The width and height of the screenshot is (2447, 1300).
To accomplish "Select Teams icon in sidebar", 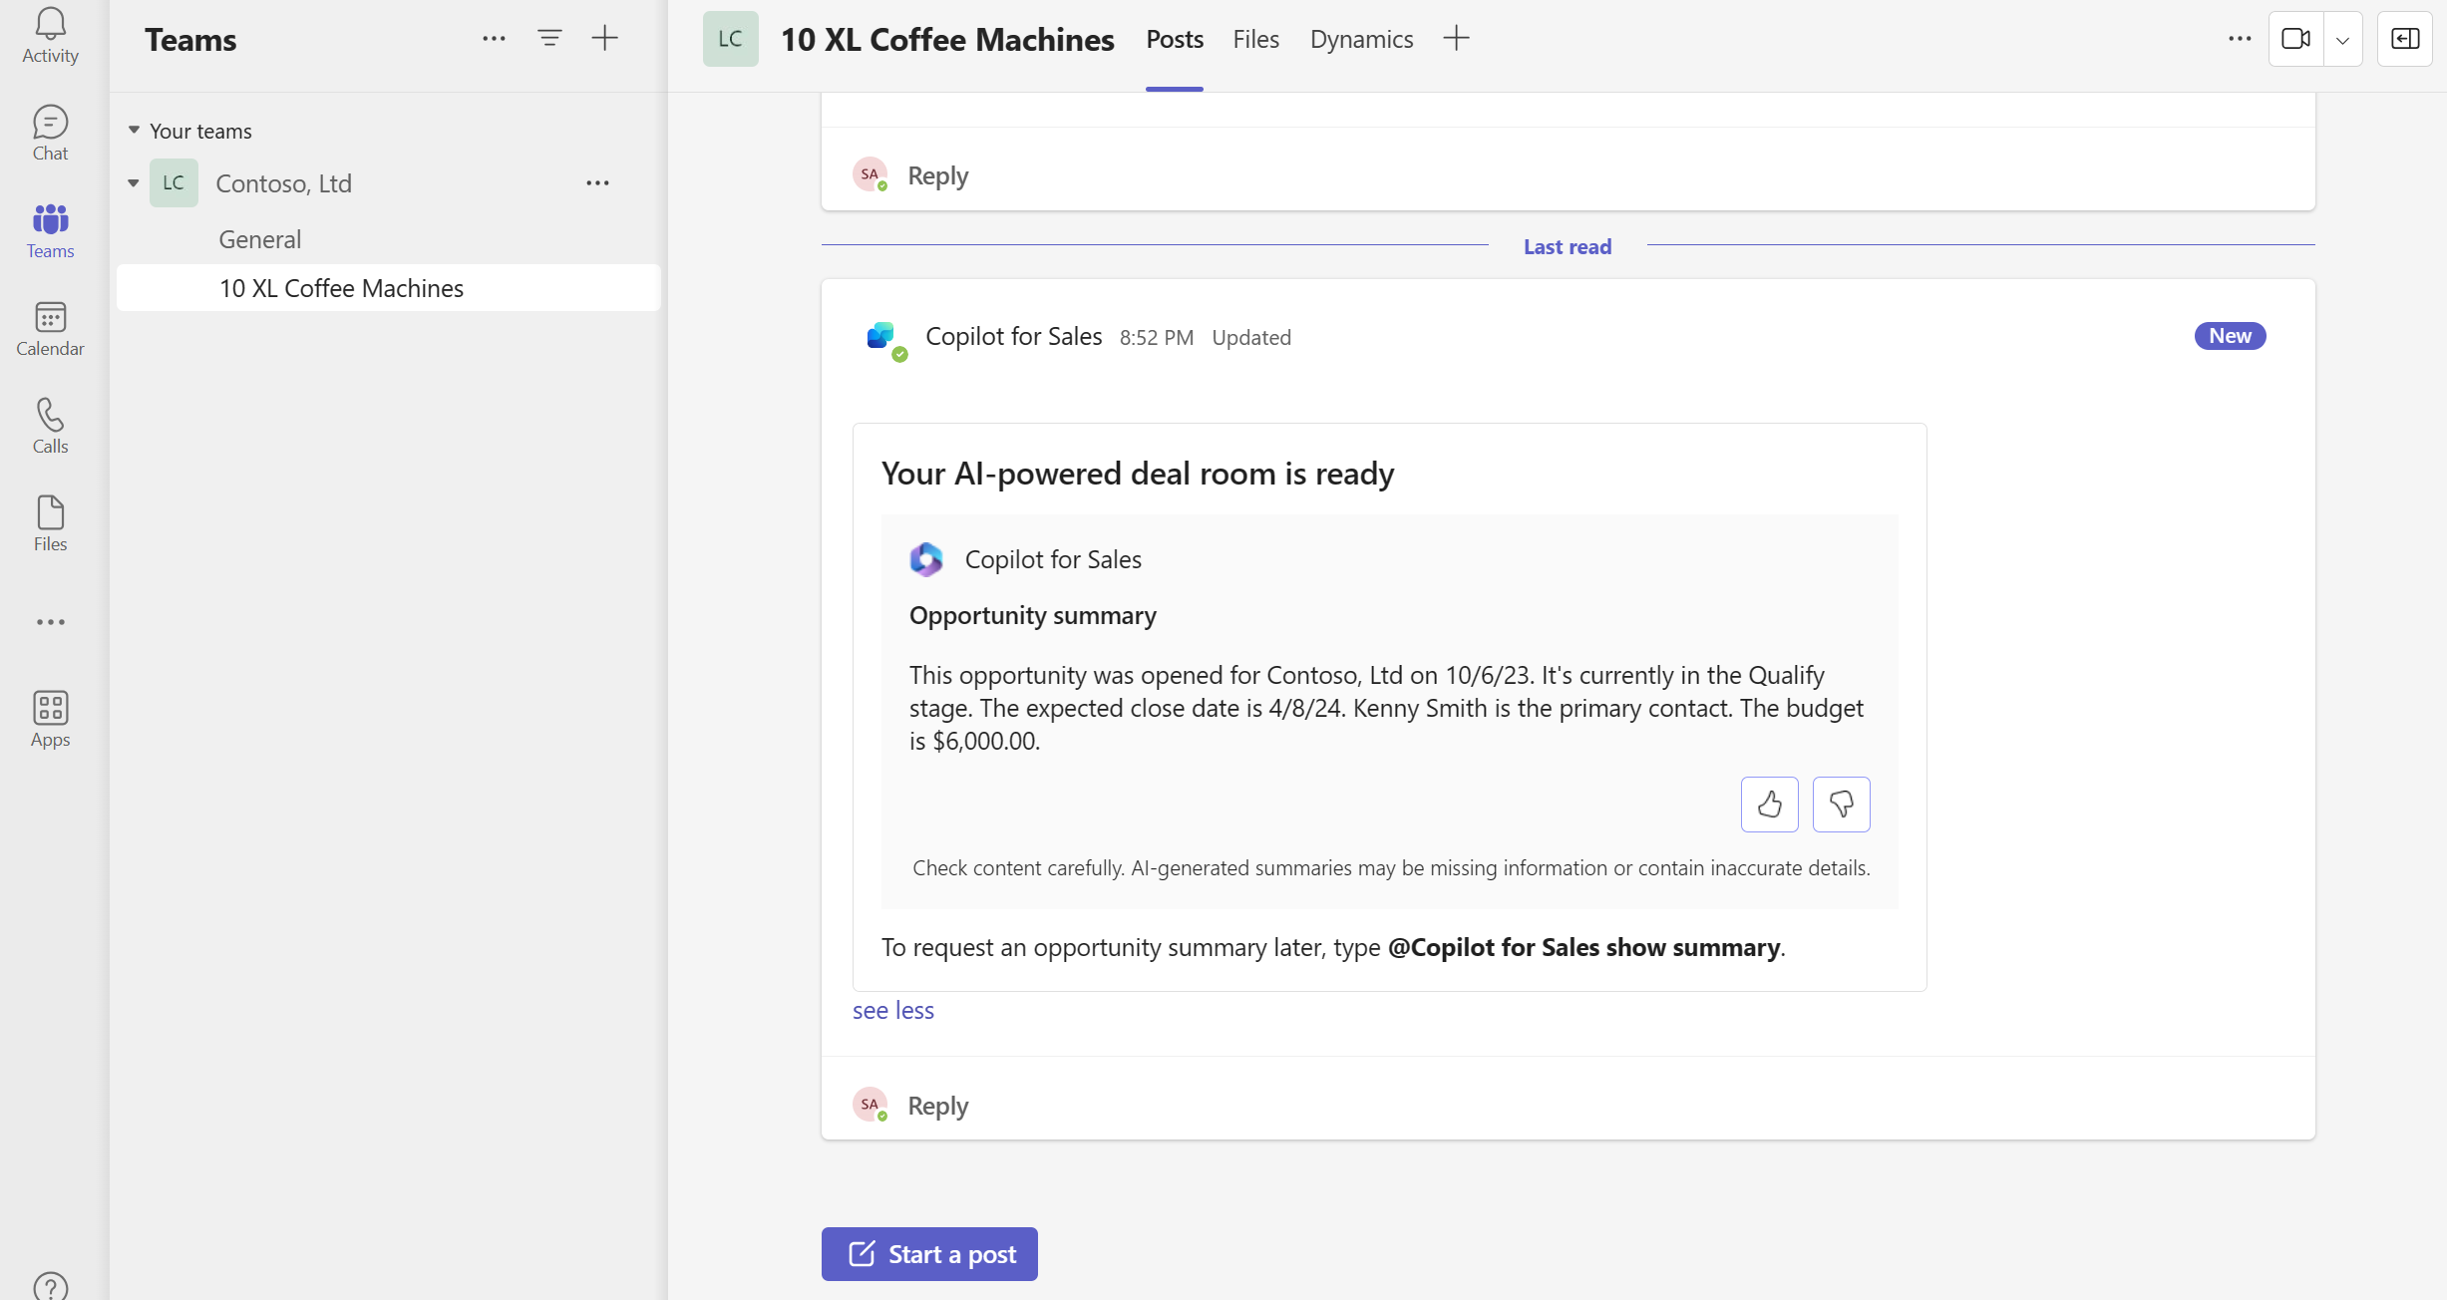I will [50, 231].
